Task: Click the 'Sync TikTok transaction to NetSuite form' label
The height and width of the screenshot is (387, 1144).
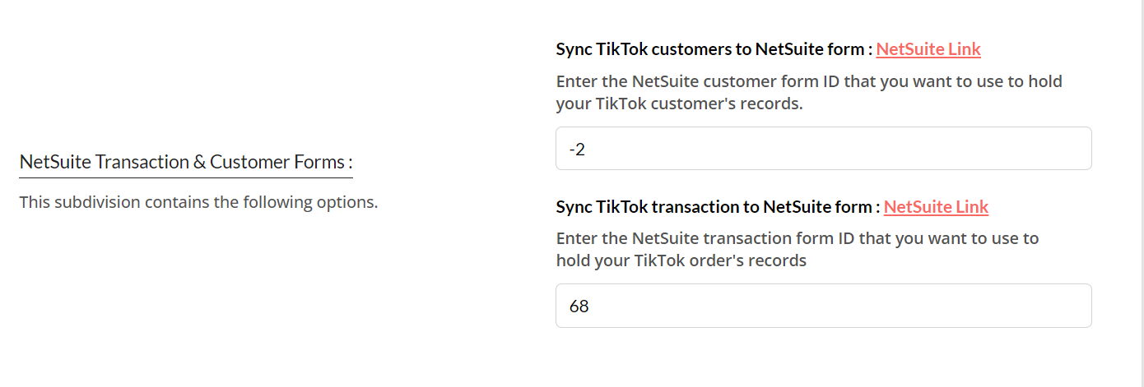Action: (x=717, y=207)
